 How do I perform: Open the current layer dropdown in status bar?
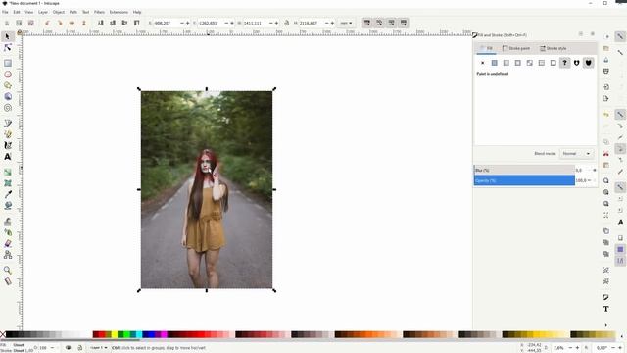tap(98, 348)
